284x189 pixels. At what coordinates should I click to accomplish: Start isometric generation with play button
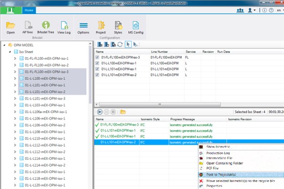[x=99, y=112]
